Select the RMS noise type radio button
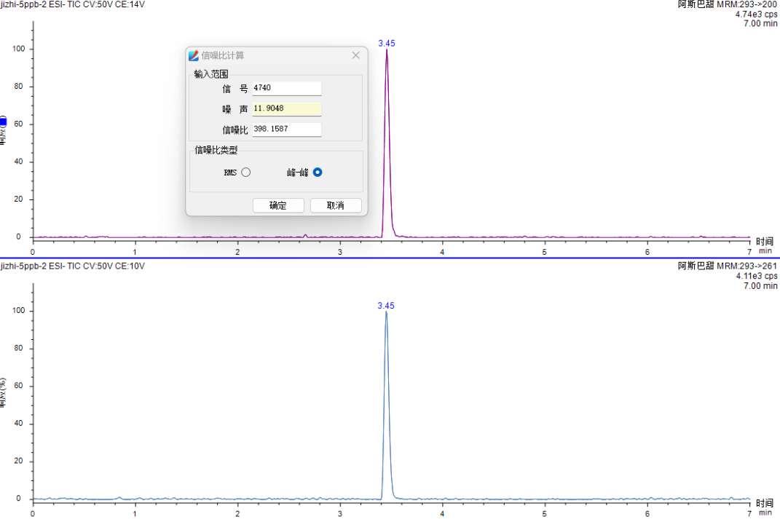 pos(245,173)
